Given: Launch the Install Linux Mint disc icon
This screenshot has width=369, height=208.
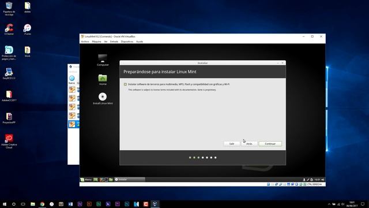Looking at the screenshot, I should (103, 99).
